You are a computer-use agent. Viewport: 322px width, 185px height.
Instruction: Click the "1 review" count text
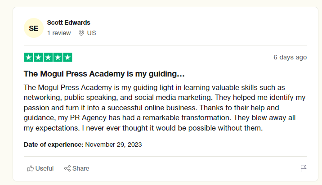tap(59, 33)
